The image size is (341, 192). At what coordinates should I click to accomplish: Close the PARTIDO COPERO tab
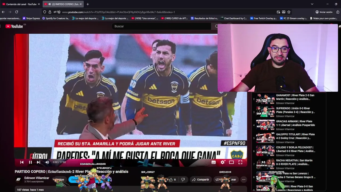point(81,4)
